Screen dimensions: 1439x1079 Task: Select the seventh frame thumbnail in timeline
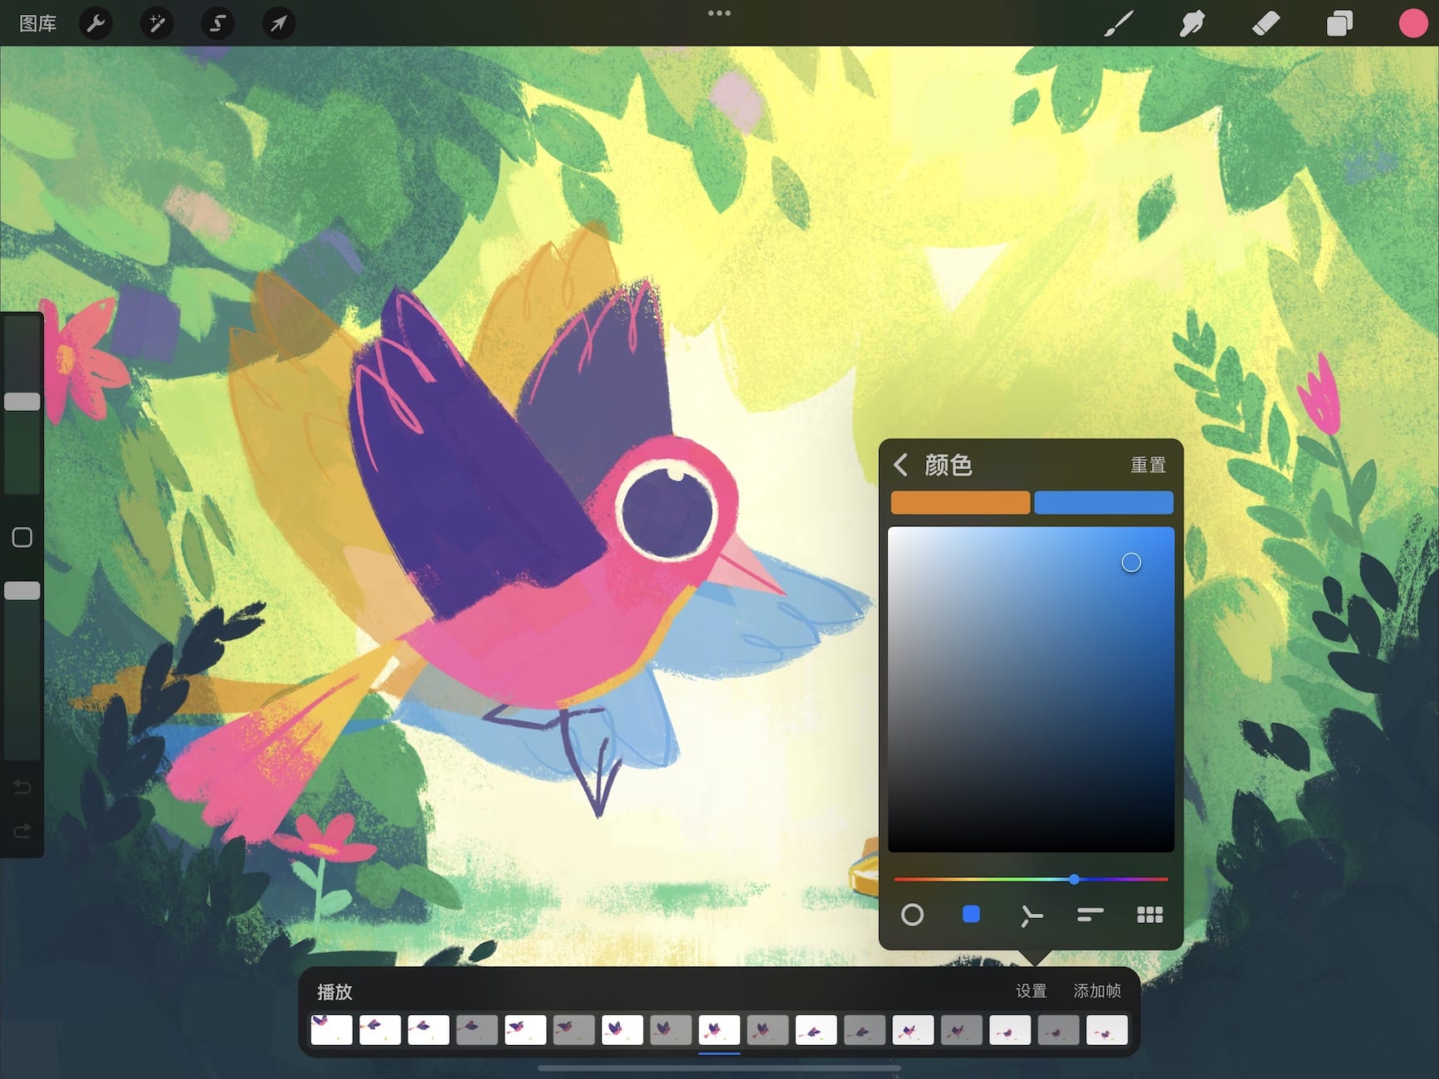[x=622, y=1030]
